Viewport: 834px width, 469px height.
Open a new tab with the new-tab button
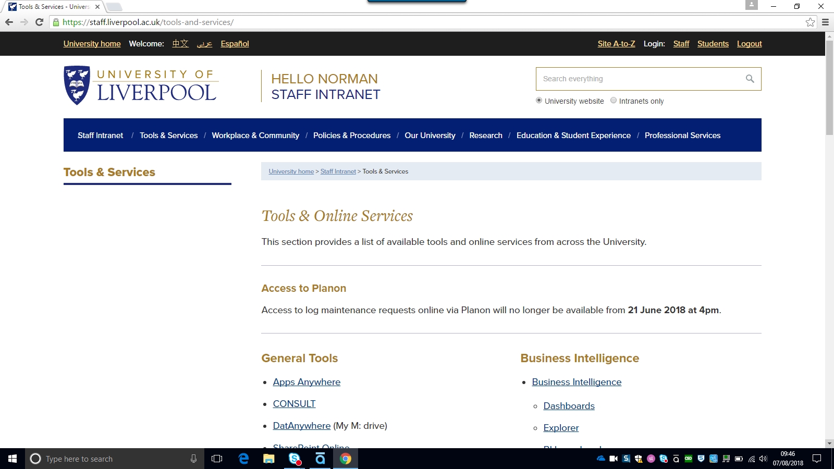[x=114, y=7]
